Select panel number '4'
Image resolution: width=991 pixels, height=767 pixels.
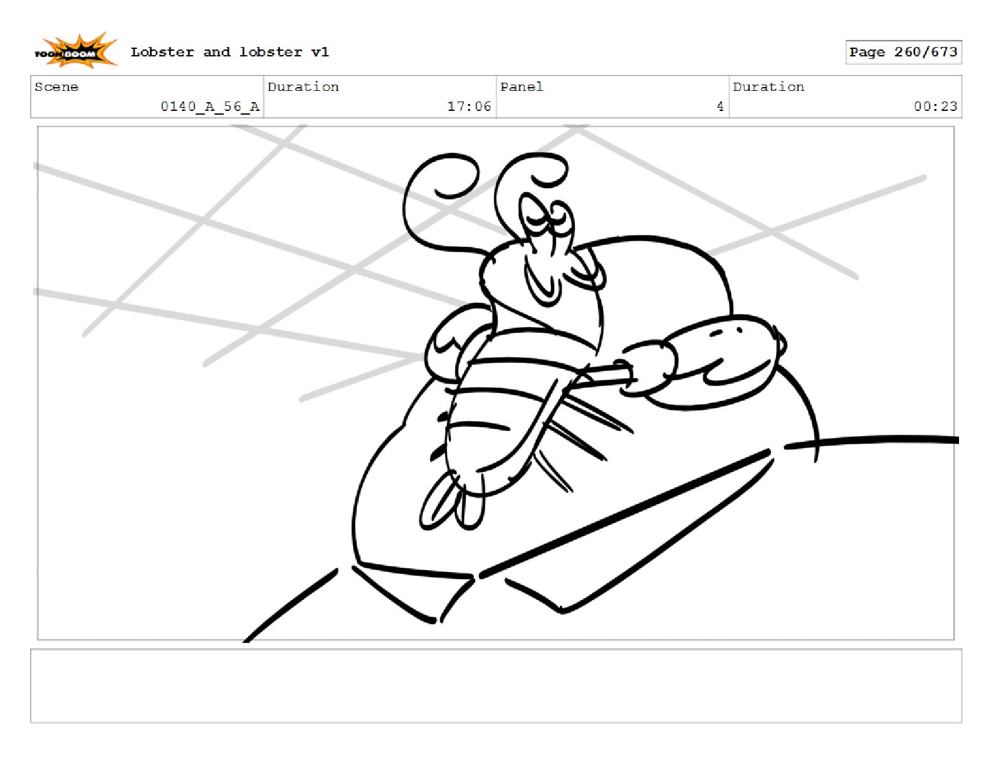tap(720, 107)
